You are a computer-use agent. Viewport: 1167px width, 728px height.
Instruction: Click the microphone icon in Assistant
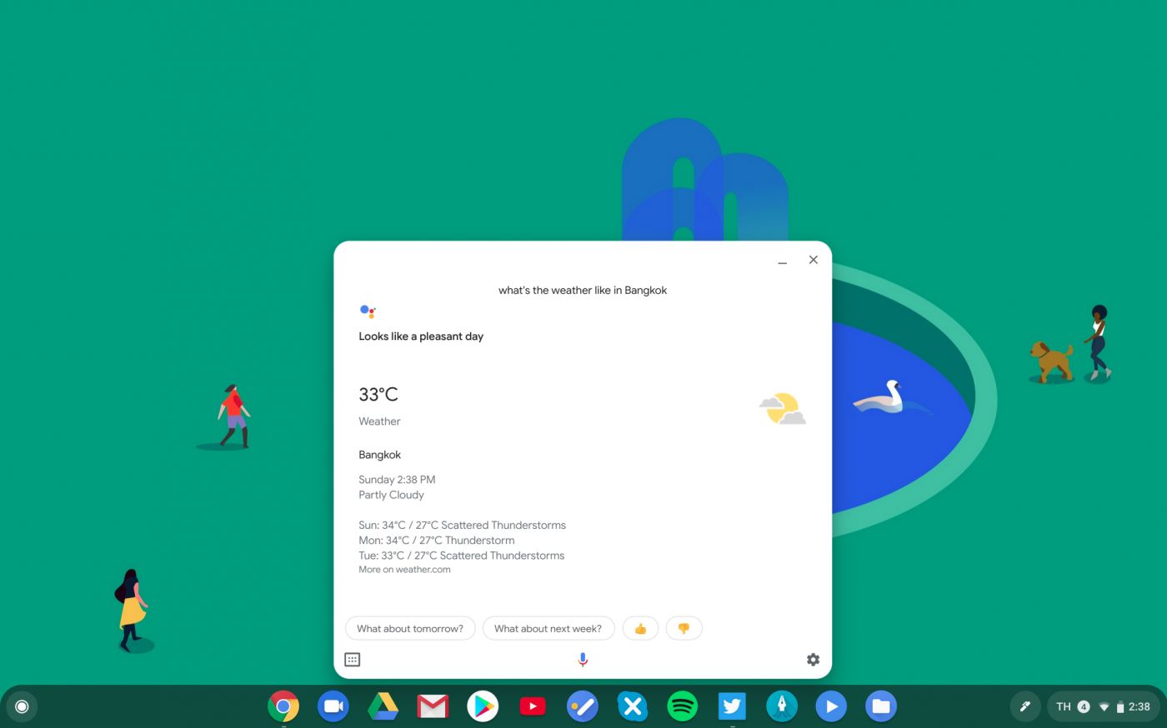pyautogui.click(x=583, y=660)
